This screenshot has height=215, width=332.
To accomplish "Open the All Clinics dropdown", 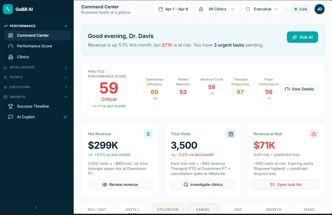I will click(x=217, y=9).
